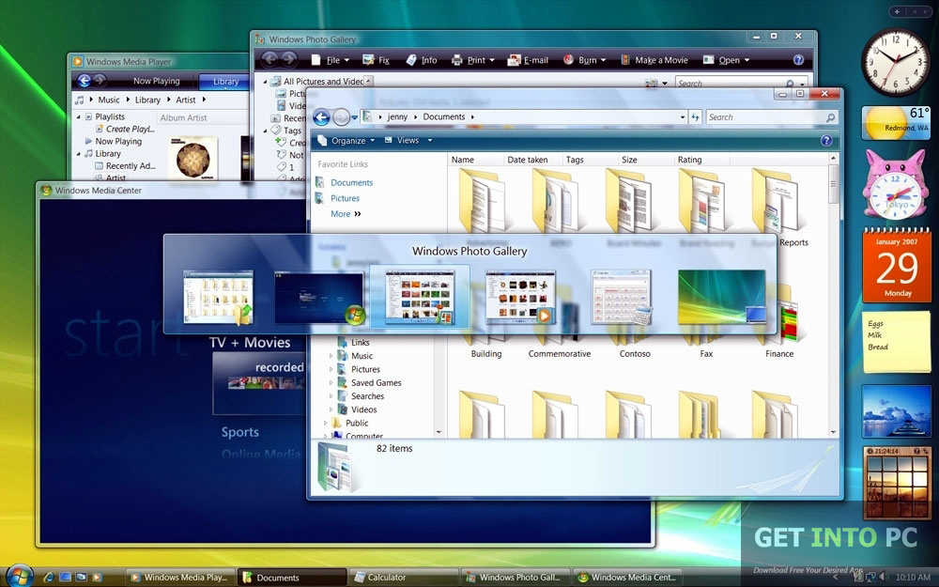
Task: Open the Redmond weather gadget in the sidebar
Action: click(895, 119)
